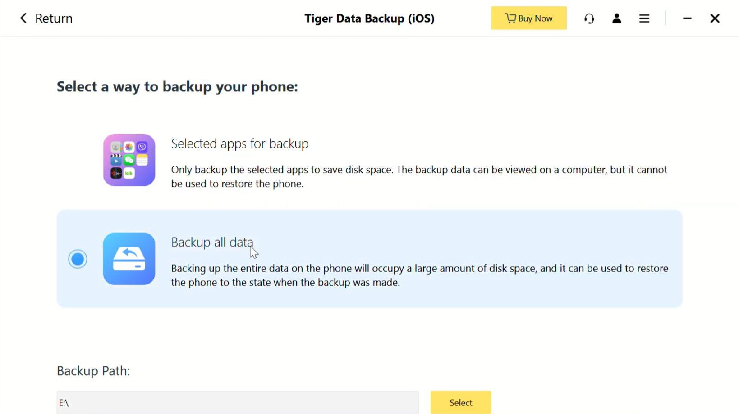Click the blue disk backup icon

tap(129, 259)
